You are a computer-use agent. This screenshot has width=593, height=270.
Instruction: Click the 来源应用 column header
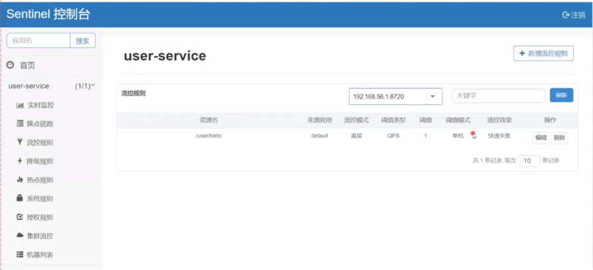coord(320,120)
